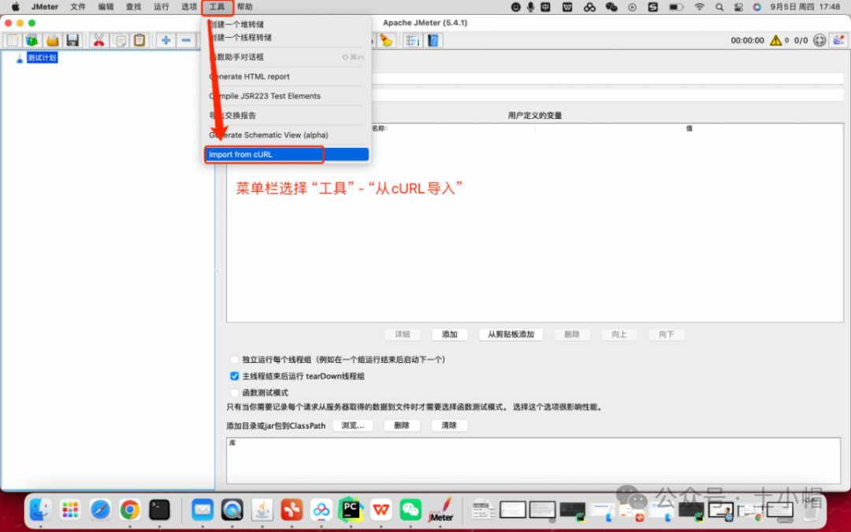Click the warning triangle error counter
This screenshot has height=532, width=851.
pyautogui.click(x=775, y=40)
